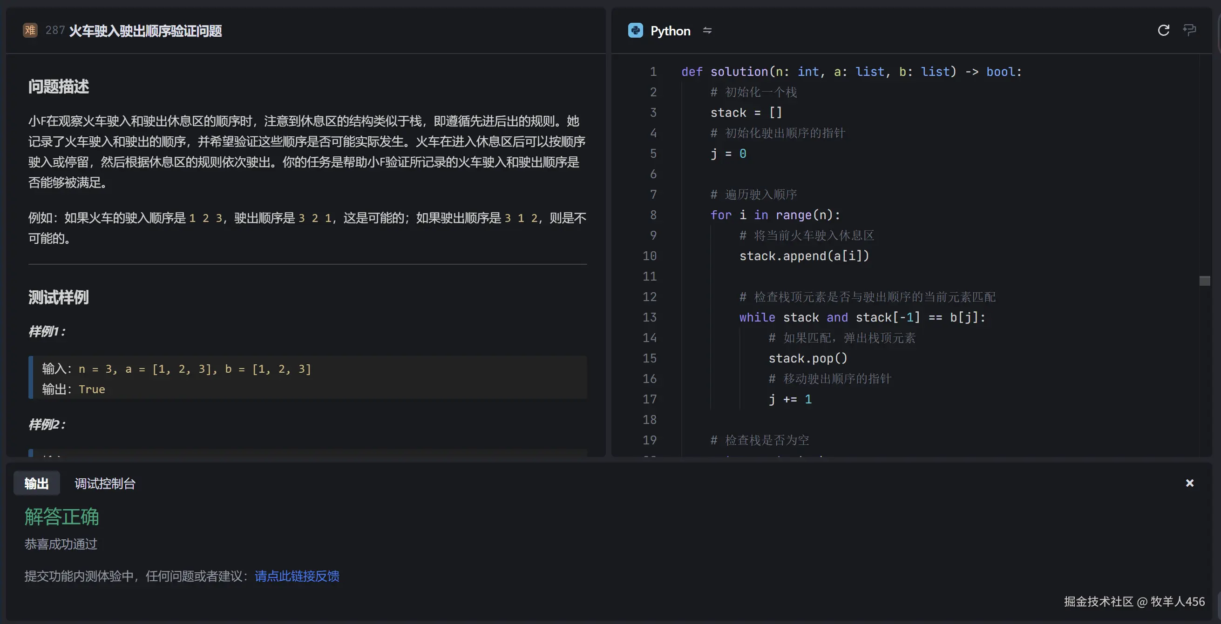Click line number 13 in the gutter

649,317
